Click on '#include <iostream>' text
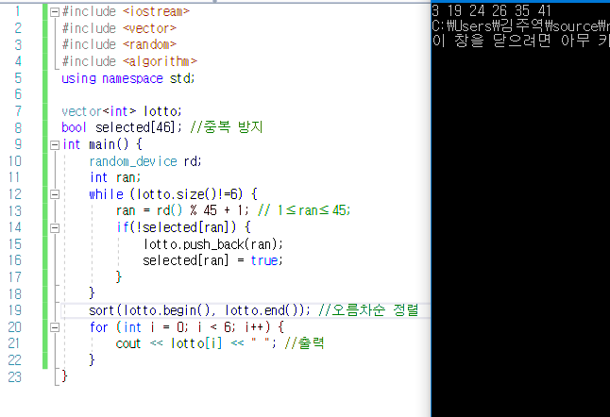This screenshot has height=417, width=610. pos(126,11)
